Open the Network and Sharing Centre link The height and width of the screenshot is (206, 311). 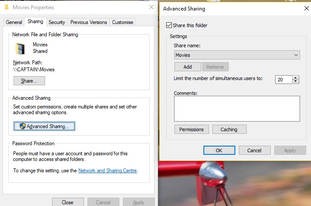click(108, 171)
